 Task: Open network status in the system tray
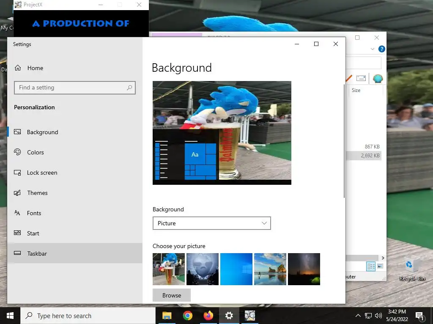coord(368,316)
